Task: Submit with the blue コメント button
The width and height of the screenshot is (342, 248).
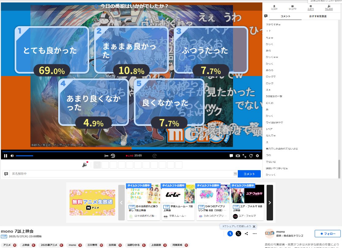Action: point(249,174)
